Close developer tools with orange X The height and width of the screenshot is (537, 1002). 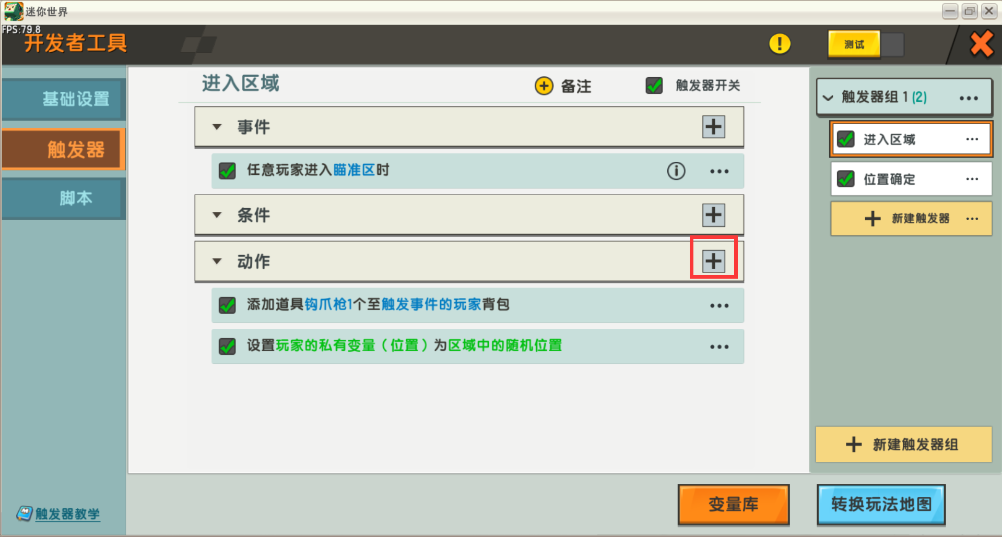click(x=981, y=44)
